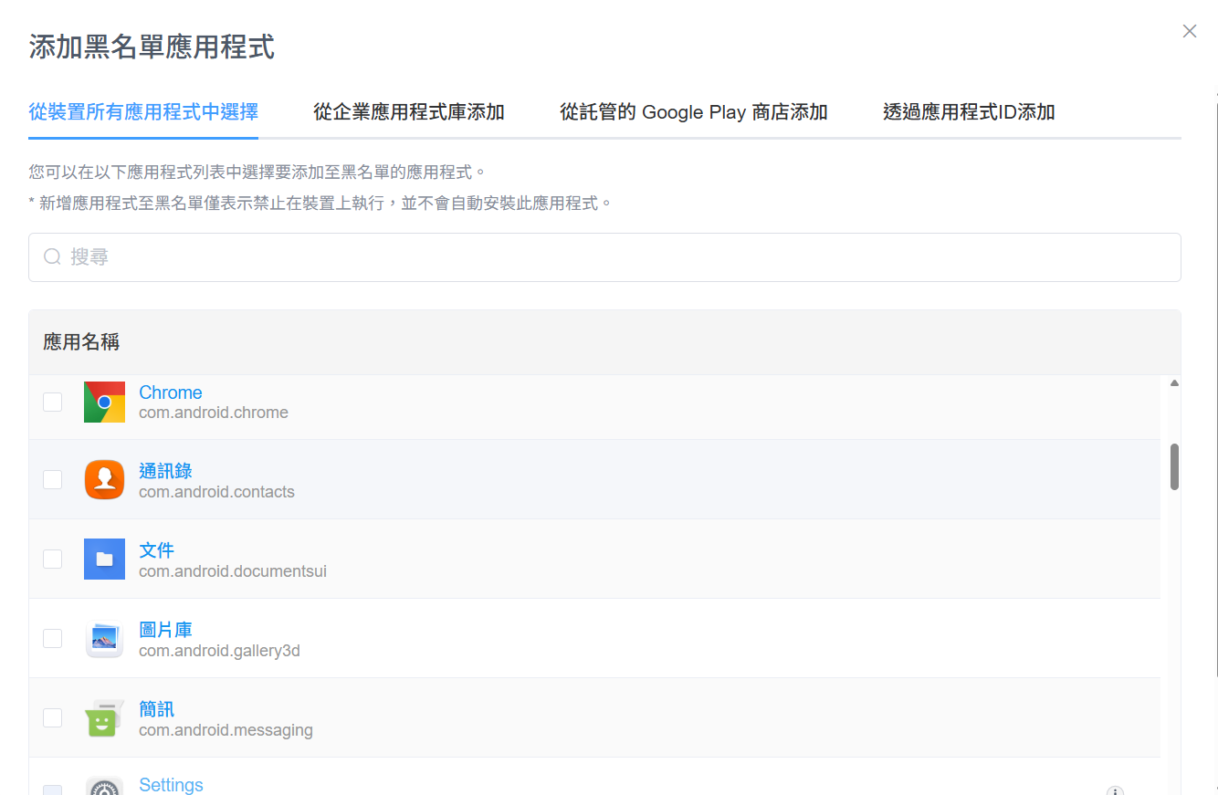1218x795 pixels.
Task: Select the 從裝置所有應用程式中選擇 tab
Action: coord(143,112)
